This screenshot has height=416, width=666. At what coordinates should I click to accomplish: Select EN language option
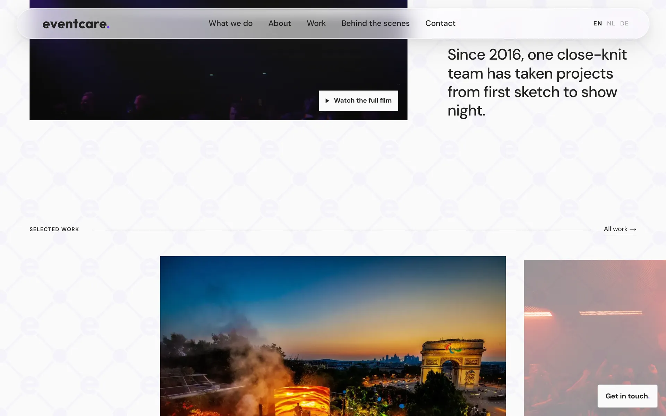point(597,24)
